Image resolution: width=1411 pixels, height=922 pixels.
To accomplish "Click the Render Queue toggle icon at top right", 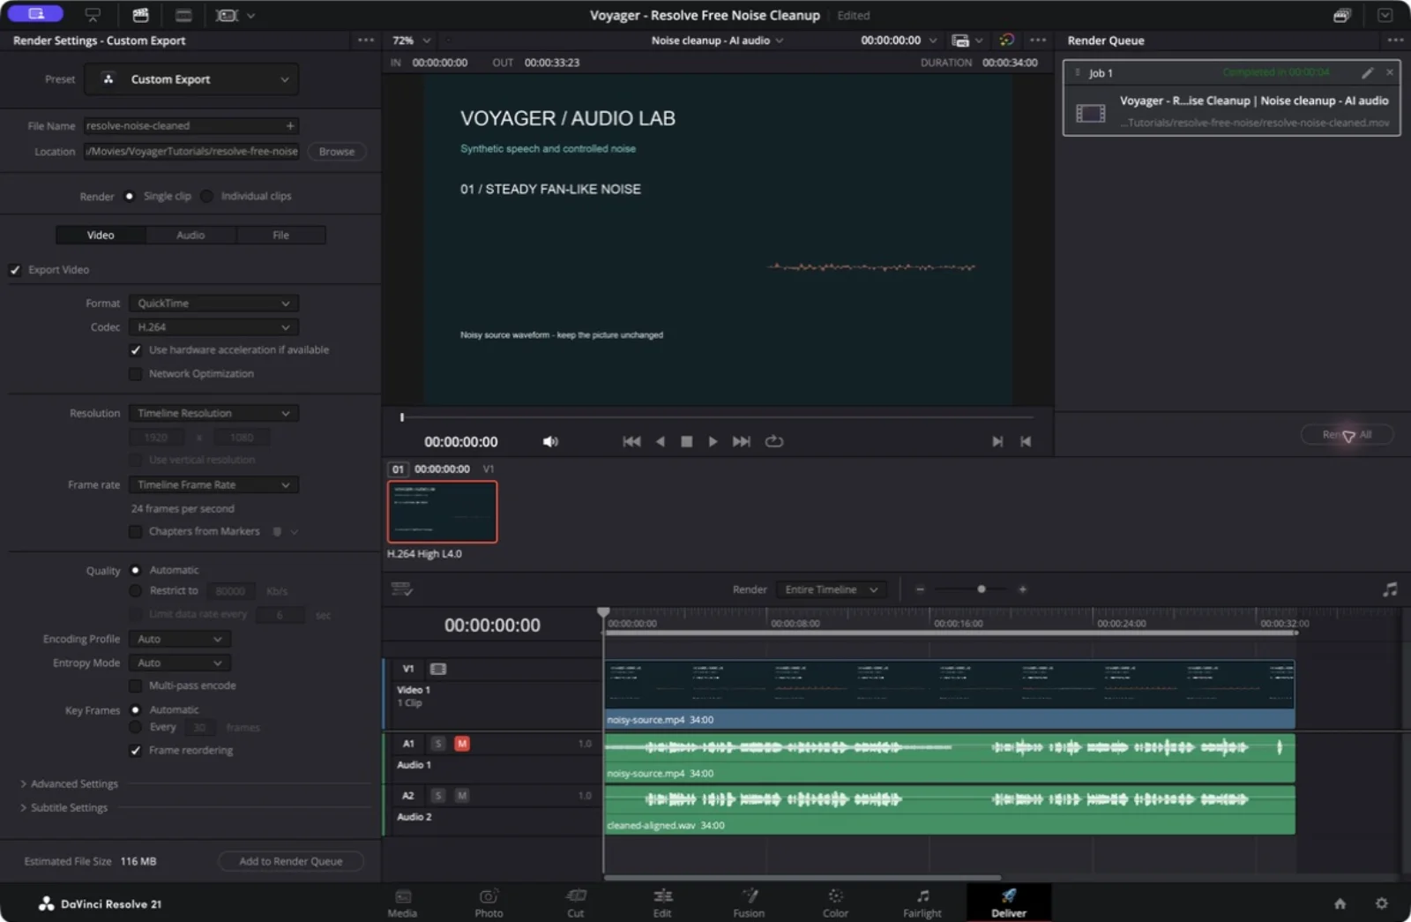I will pos(1341,15).
